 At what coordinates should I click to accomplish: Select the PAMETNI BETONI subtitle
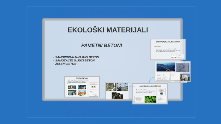click(x=102, y=45)
